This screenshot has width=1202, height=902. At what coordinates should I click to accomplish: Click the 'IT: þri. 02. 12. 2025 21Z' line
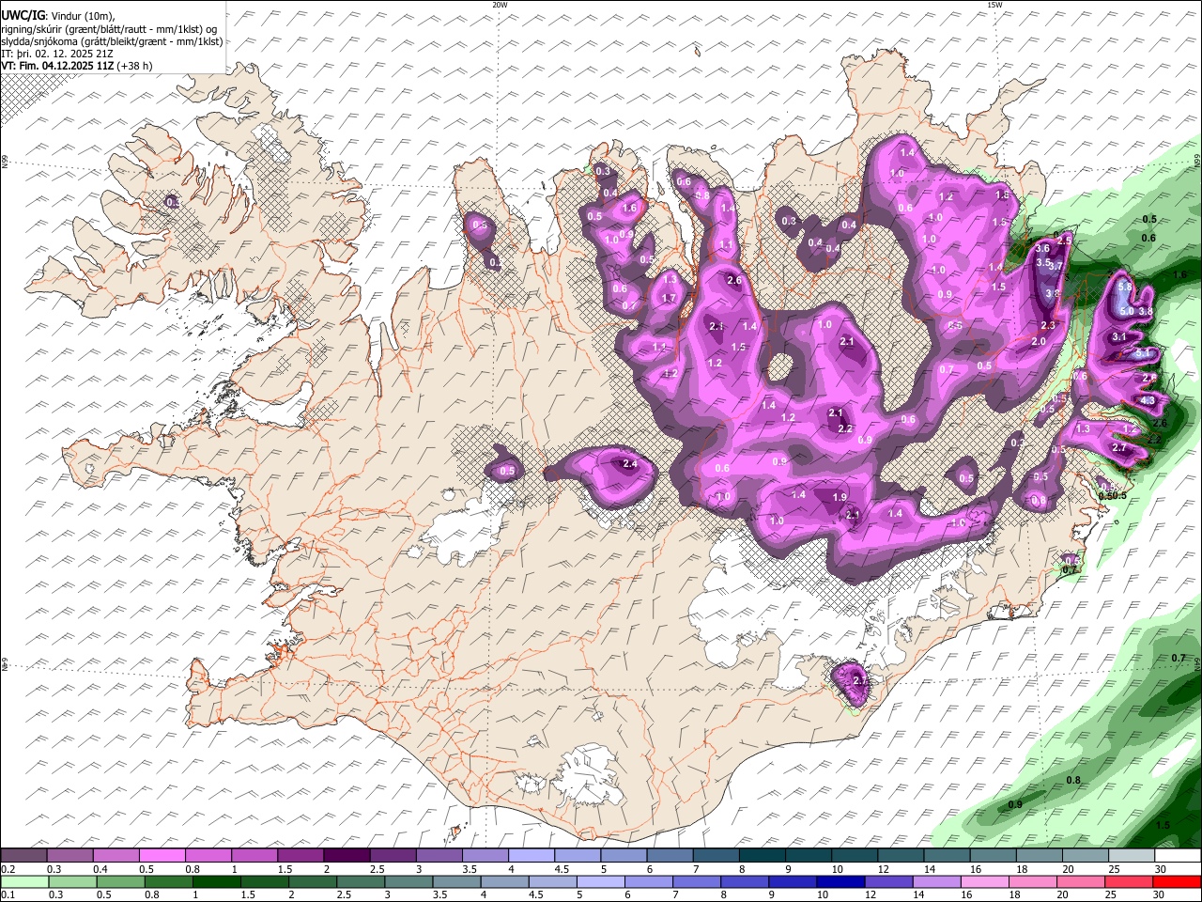(x=58, y=54)
